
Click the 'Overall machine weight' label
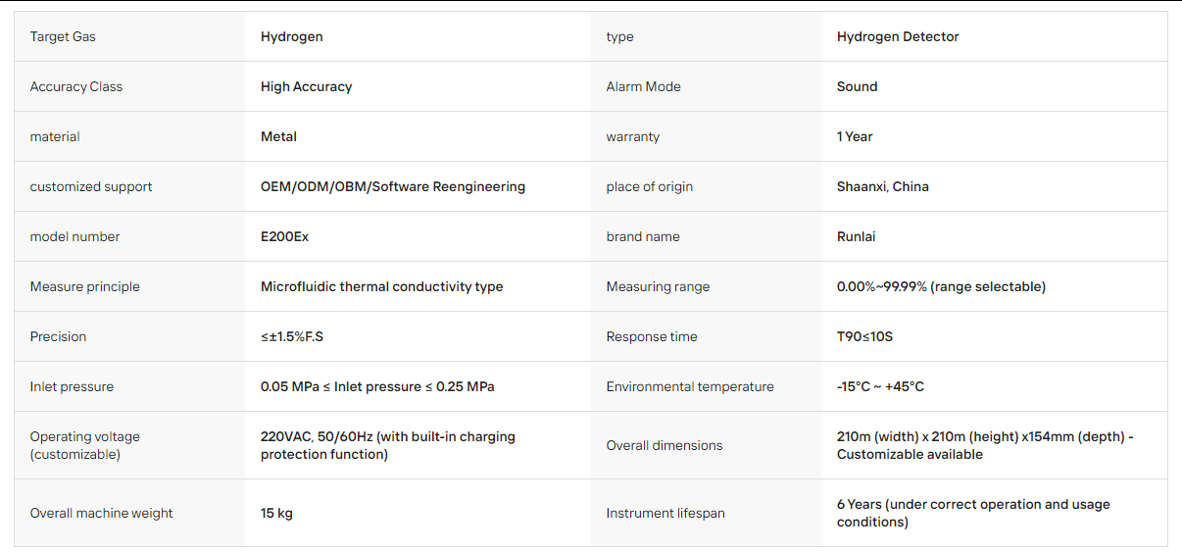101,513
